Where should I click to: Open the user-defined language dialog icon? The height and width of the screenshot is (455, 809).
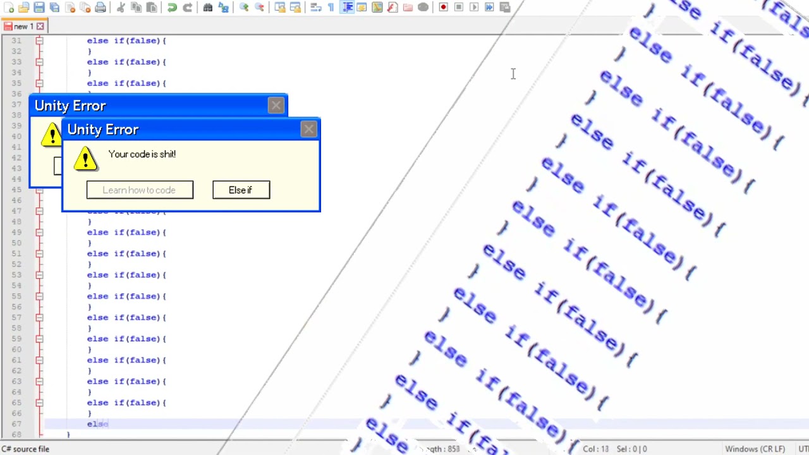(362, 8)
